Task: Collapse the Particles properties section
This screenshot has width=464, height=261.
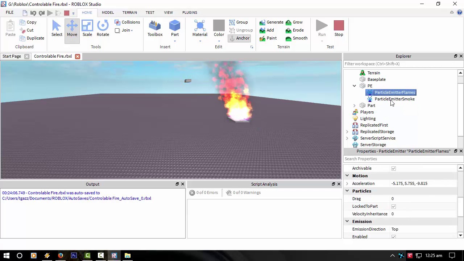Action: click(x=347, y=191)
